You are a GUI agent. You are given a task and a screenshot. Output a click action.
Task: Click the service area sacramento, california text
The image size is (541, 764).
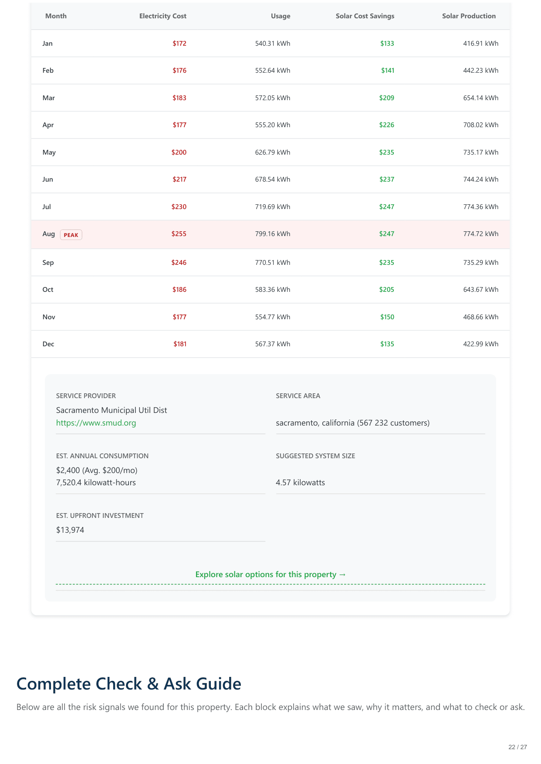point(352,423)
